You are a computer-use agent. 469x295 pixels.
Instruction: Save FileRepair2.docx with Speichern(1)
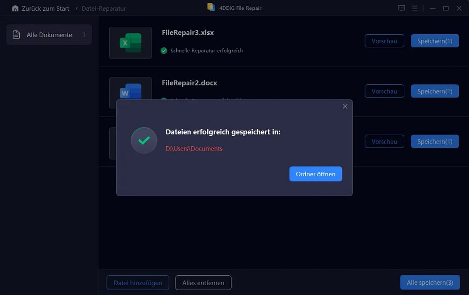pos(435,91)
